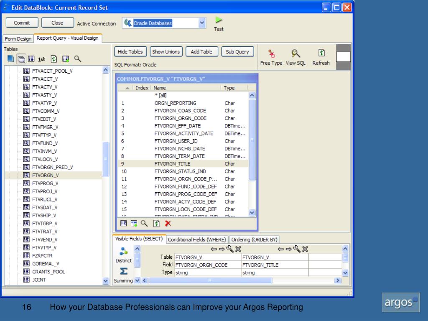Select FTVORGN_STATUS_IND field row
Viewport: 428px width, 321px height.
[183, 171]
